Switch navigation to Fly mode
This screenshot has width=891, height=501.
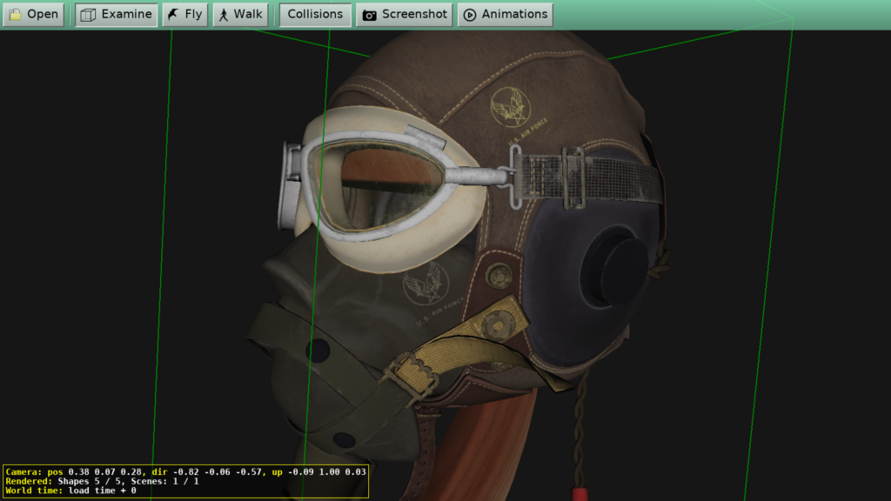click(x=184, y=14)
